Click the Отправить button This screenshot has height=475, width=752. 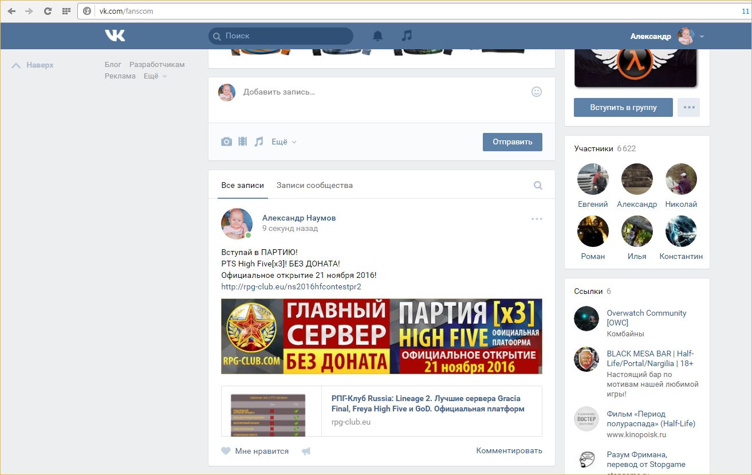pos(513,142)
